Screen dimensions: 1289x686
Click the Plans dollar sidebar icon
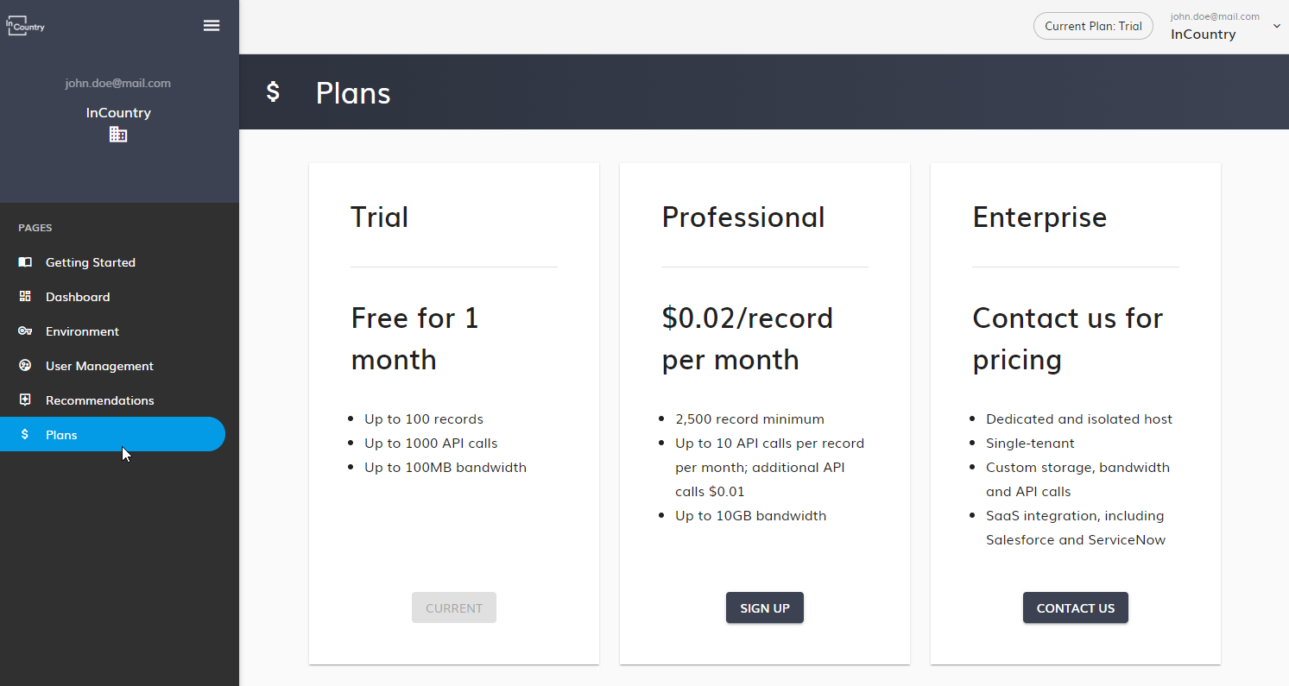pos(25,435)
